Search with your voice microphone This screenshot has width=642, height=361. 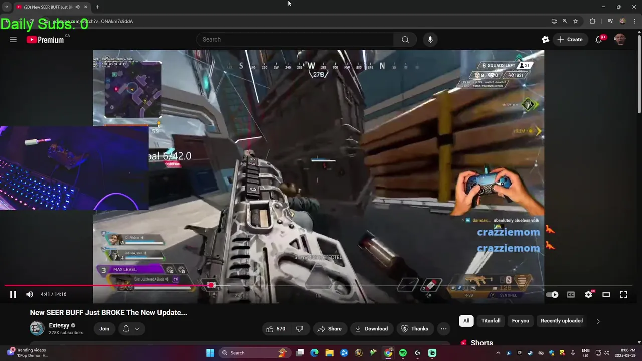coord(430,40)
